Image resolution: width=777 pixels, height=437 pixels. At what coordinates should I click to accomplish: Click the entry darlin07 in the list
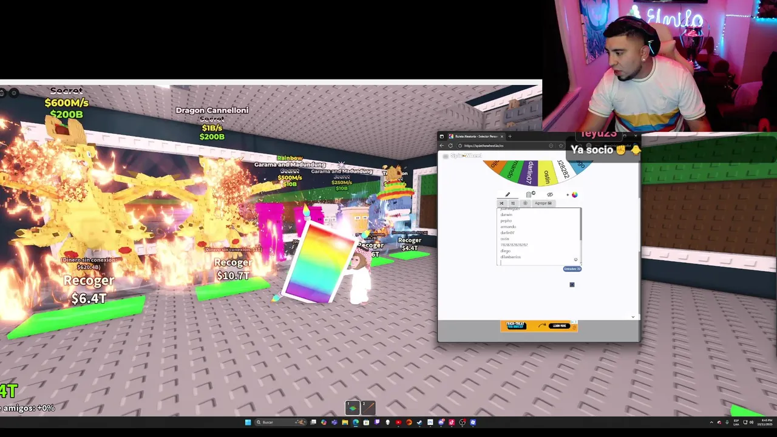[507, 232]
